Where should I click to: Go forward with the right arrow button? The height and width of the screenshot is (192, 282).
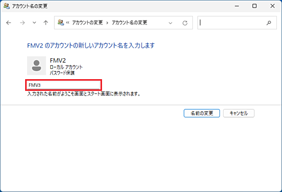(x=22, y=23)
